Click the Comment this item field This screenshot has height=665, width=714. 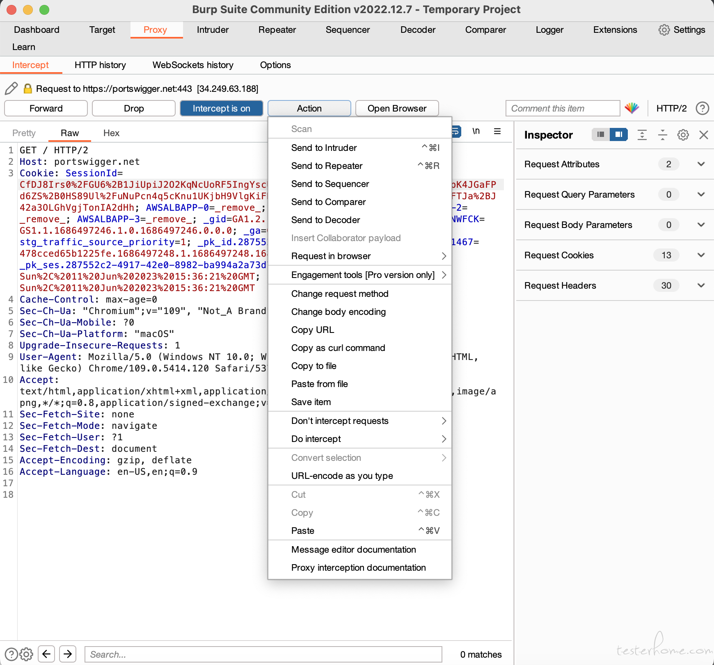pos(563,108)
